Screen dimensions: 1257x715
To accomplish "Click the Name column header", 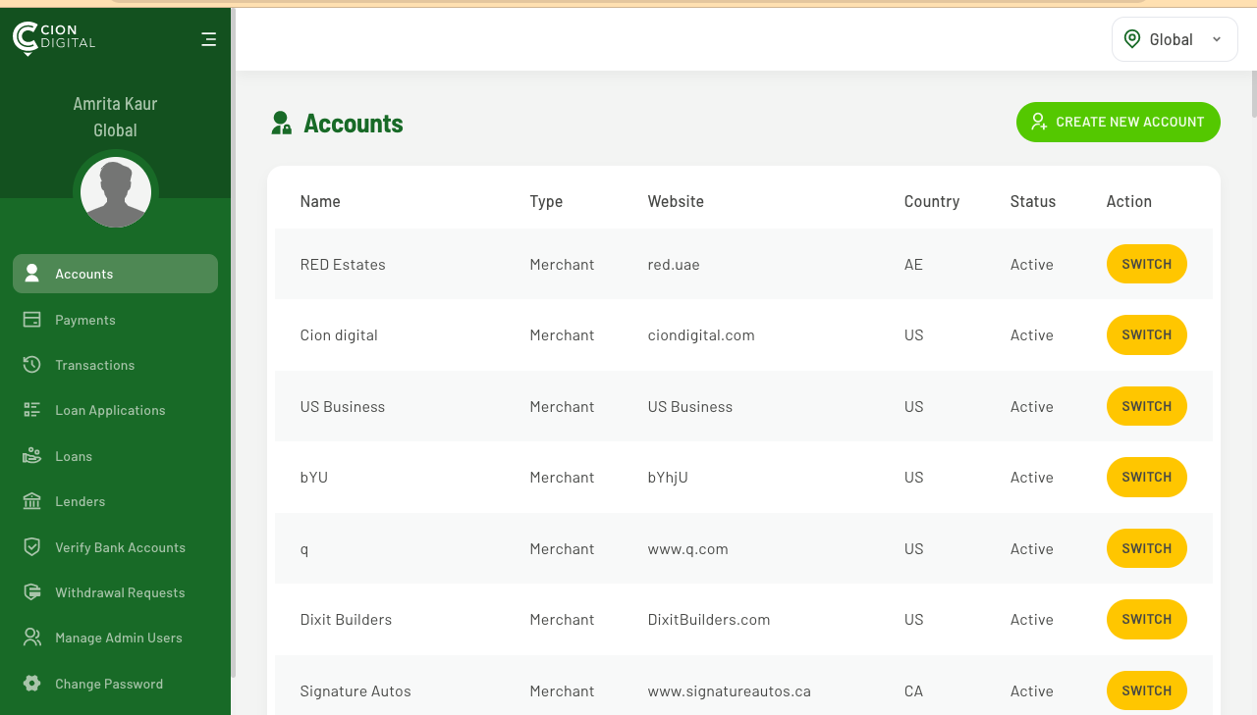I will click(320, 201).
